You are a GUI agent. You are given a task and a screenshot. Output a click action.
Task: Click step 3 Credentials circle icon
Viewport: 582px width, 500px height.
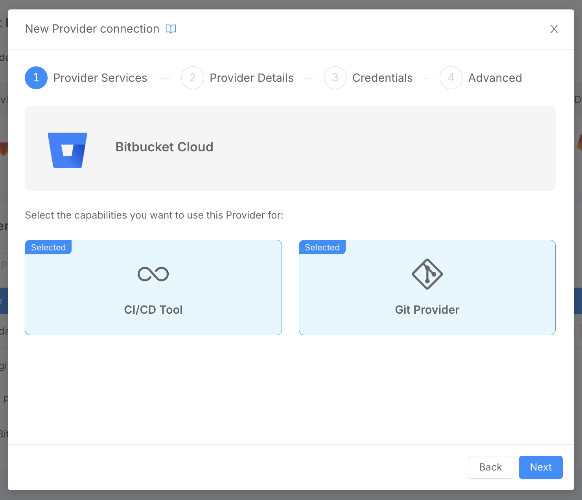click(335, 78)
